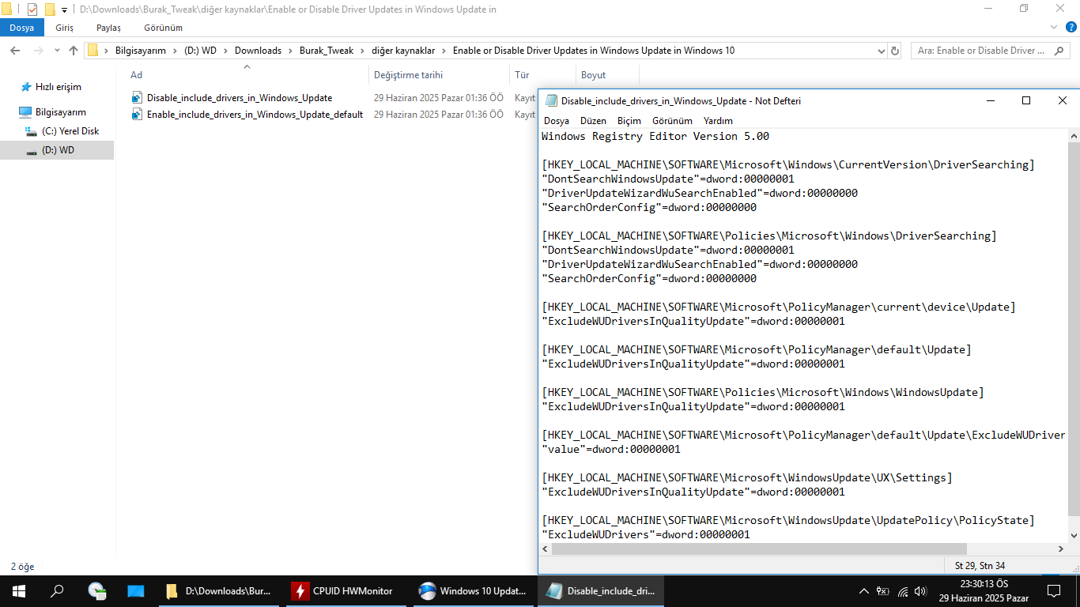Open the recent locations dropdown arrow
The width and height of the screenshot is (1080, 607).
(56, 51)
